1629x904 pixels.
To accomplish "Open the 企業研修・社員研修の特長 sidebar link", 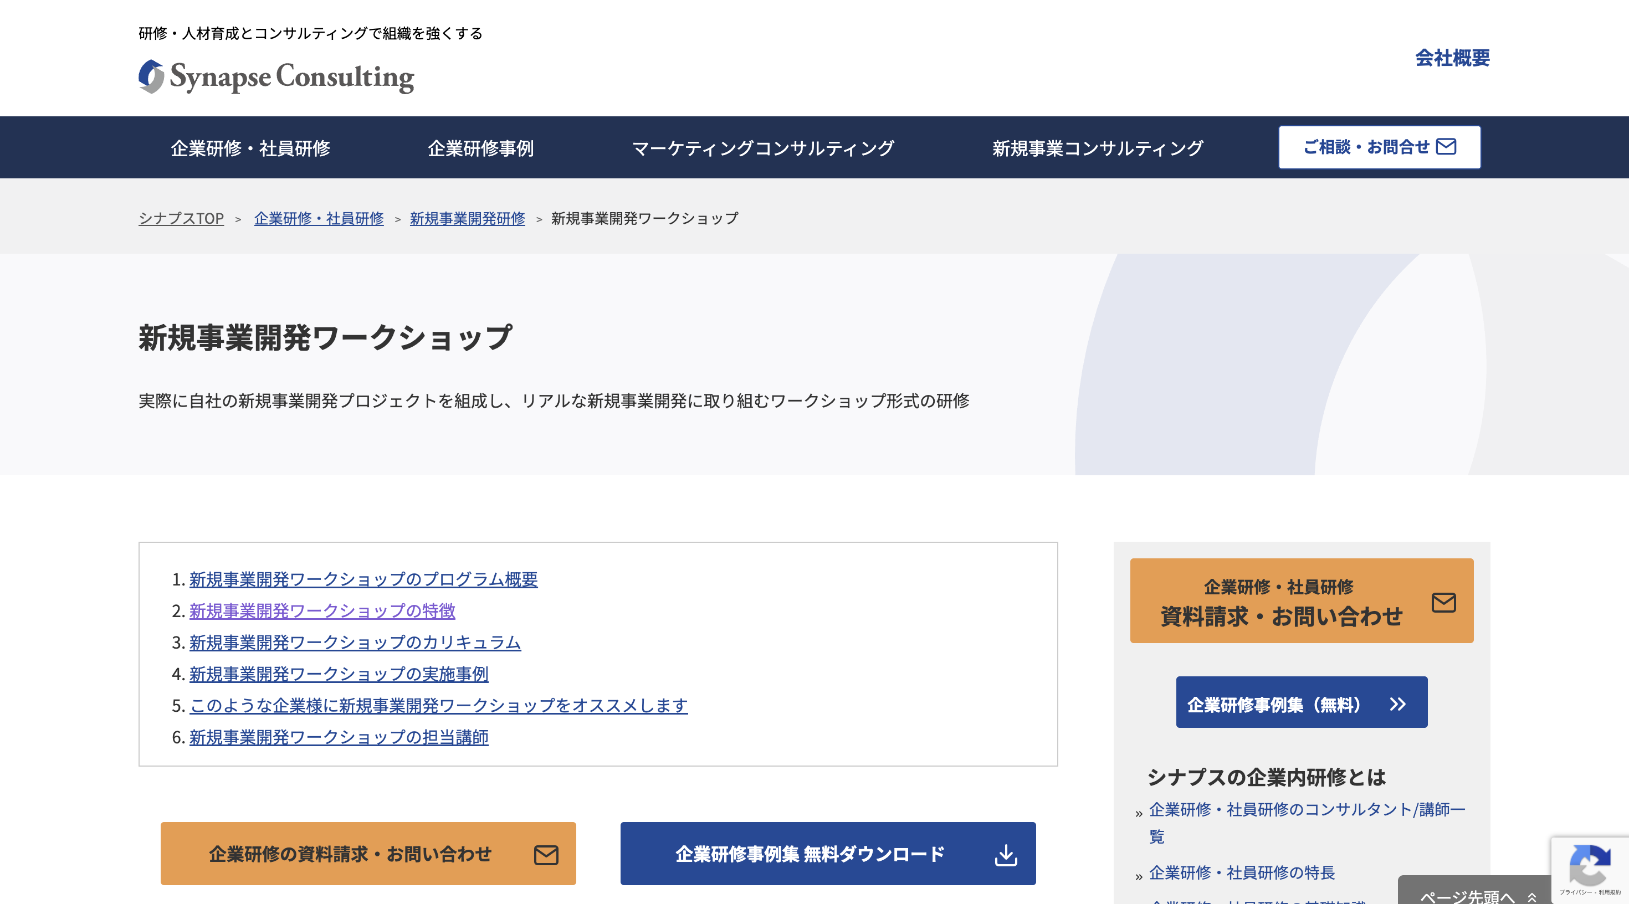I will point(1241,873).
